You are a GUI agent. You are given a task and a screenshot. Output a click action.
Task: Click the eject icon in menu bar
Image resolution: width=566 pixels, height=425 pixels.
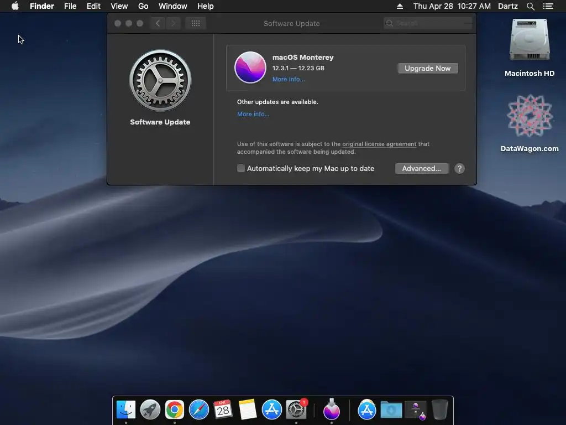click(x=400, y=6)
